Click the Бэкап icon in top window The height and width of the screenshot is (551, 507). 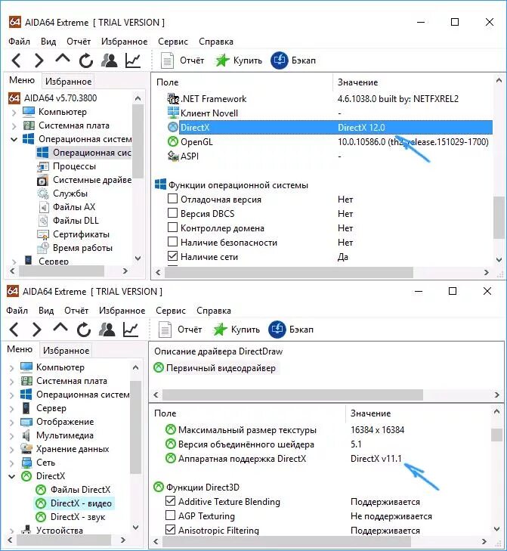pyautogui.click(x=280, y=60)
